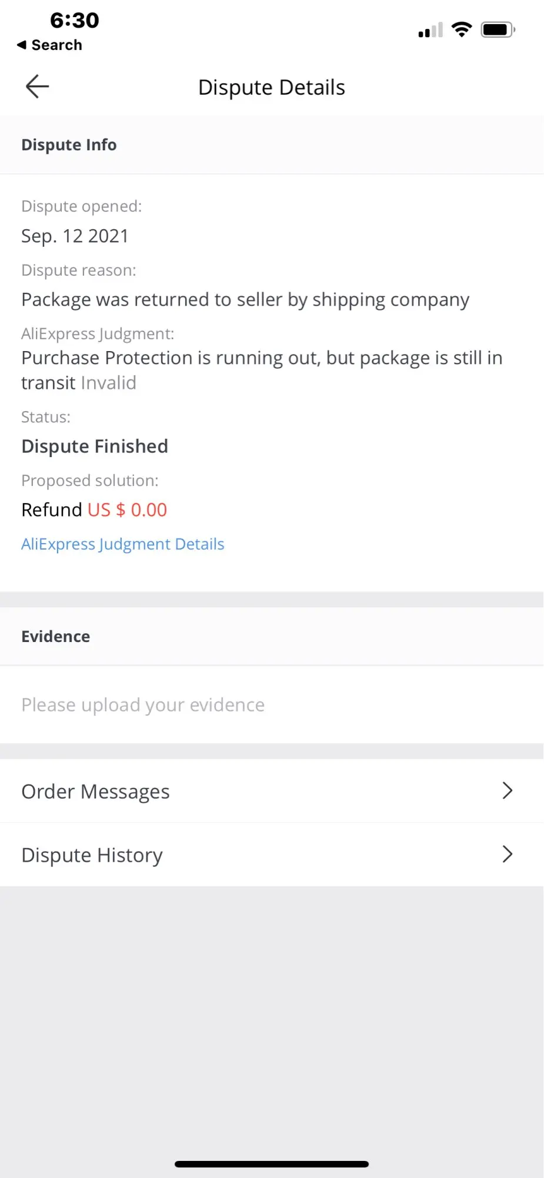Tap the Dispute Finished status text
Image resolution: width=544 pixels, height=1178 pixels.
coord(95,446)
